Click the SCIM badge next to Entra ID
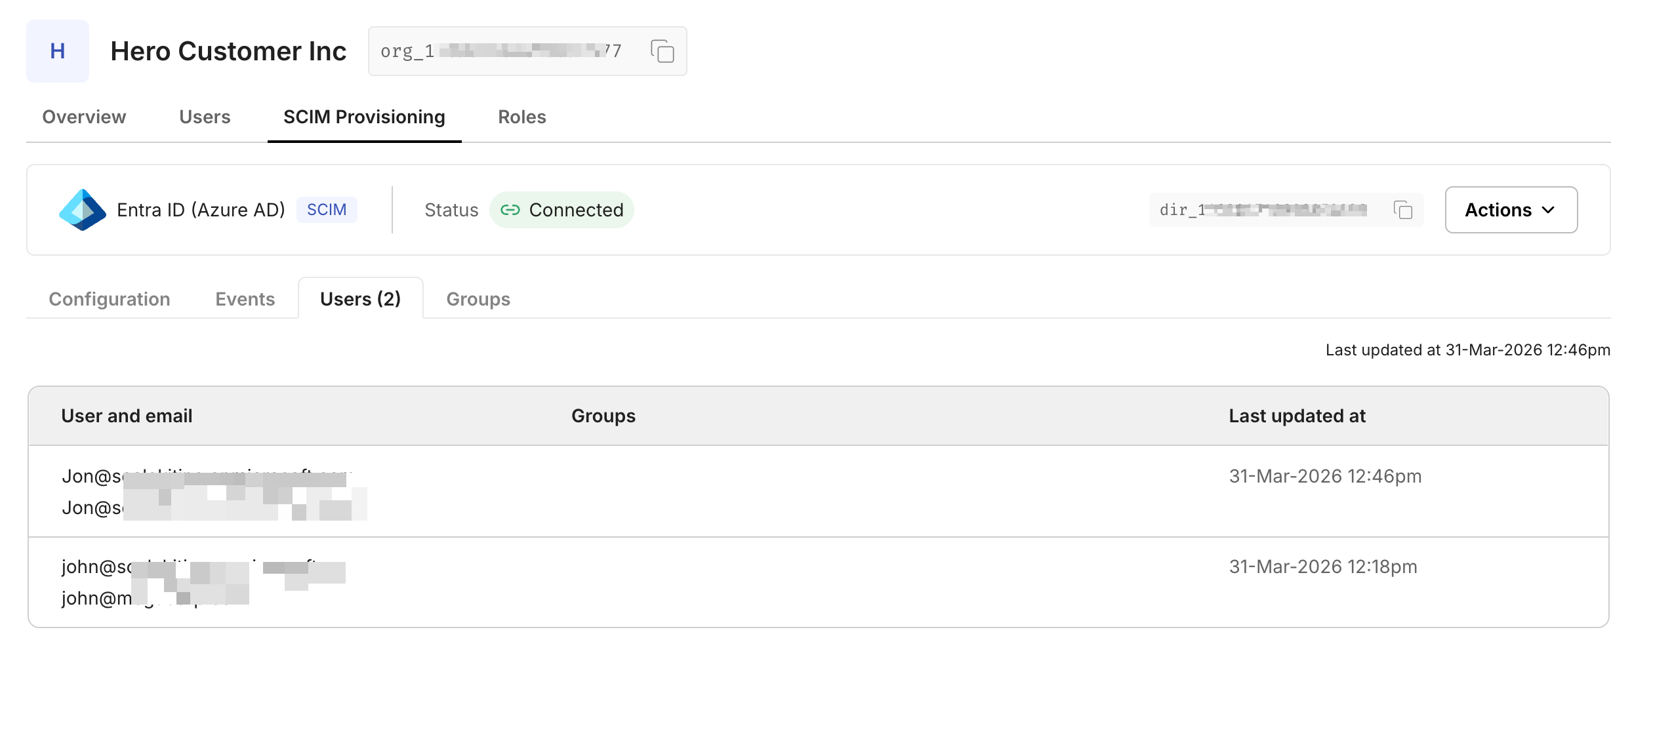The height and width of the screenshot is (737, 1653). [327, 209]
